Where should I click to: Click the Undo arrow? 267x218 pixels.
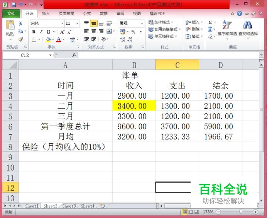coord(21,5)
